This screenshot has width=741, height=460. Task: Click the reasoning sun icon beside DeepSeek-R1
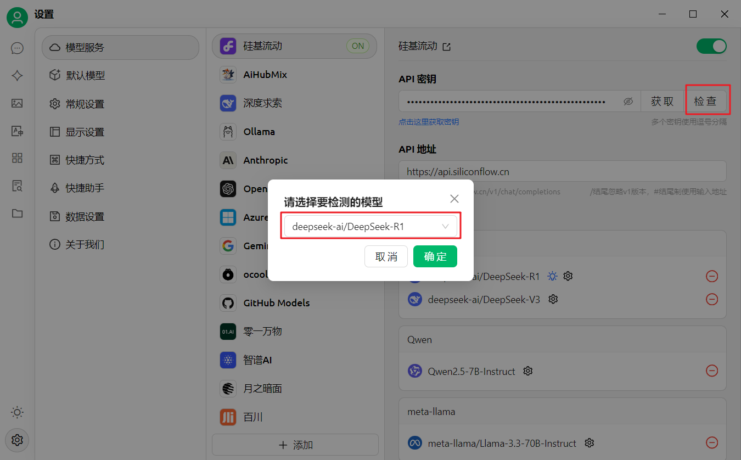click(x=553, y=276)
